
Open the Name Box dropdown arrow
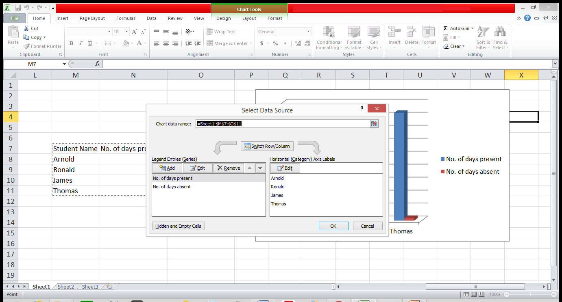click(x=64, y=64)
